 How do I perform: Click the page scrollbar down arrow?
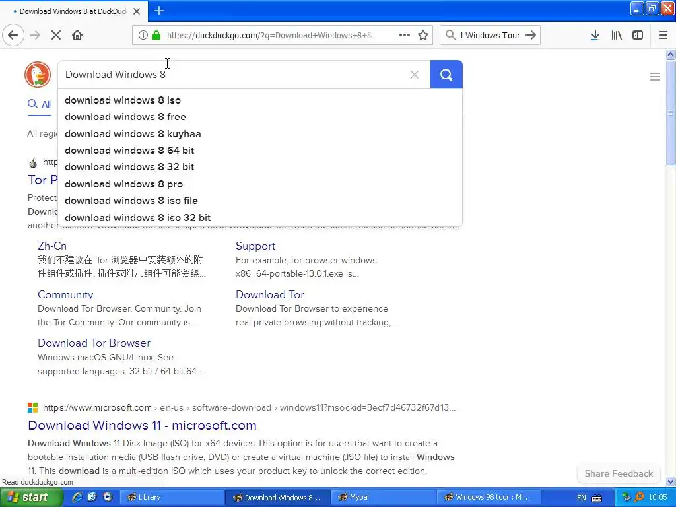671,481
